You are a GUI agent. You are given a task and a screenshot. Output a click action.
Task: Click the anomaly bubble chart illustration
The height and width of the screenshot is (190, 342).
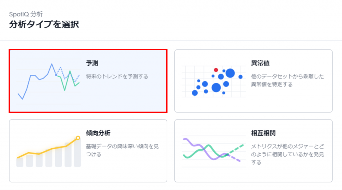pyautogui.click(x=214, y=81)
